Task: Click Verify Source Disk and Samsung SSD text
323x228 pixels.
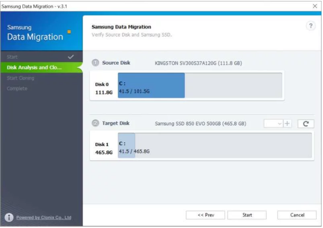Action: (x=132, y=35)
